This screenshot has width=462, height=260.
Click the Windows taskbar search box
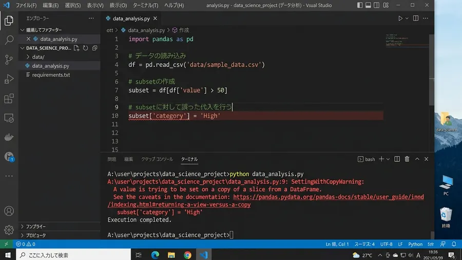coord(73,255)
